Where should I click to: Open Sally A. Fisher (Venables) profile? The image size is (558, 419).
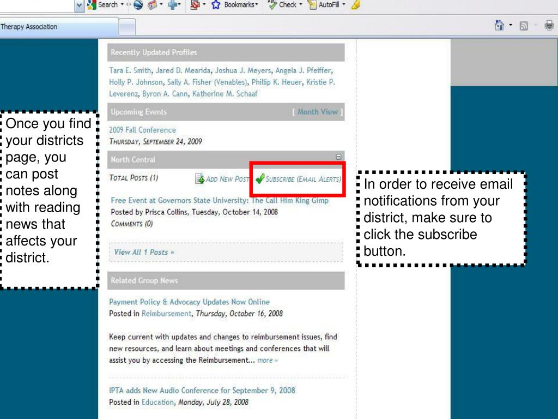point(207,82)
